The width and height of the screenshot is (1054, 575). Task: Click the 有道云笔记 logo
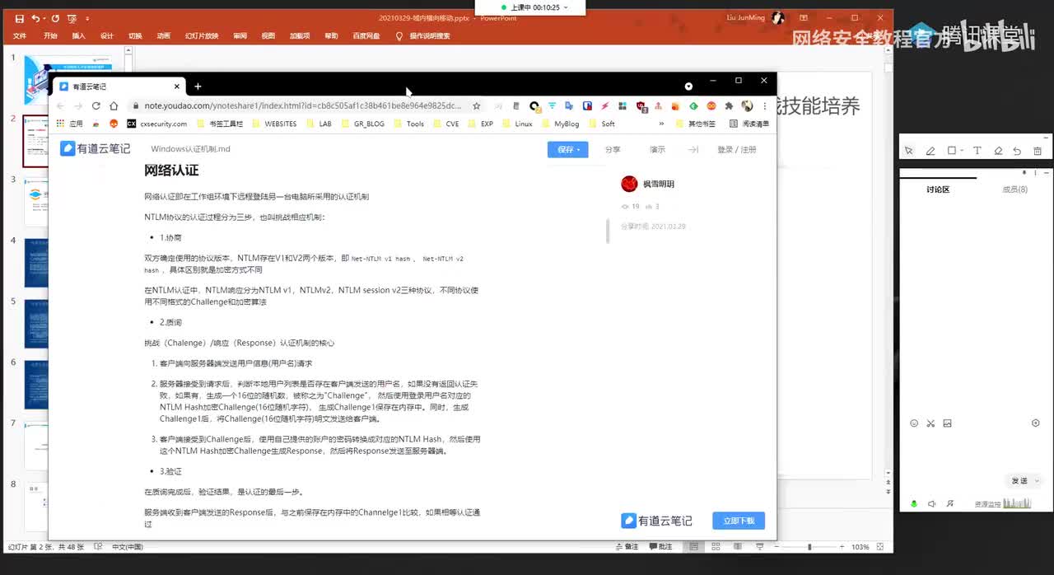click(x=96, y=148)
